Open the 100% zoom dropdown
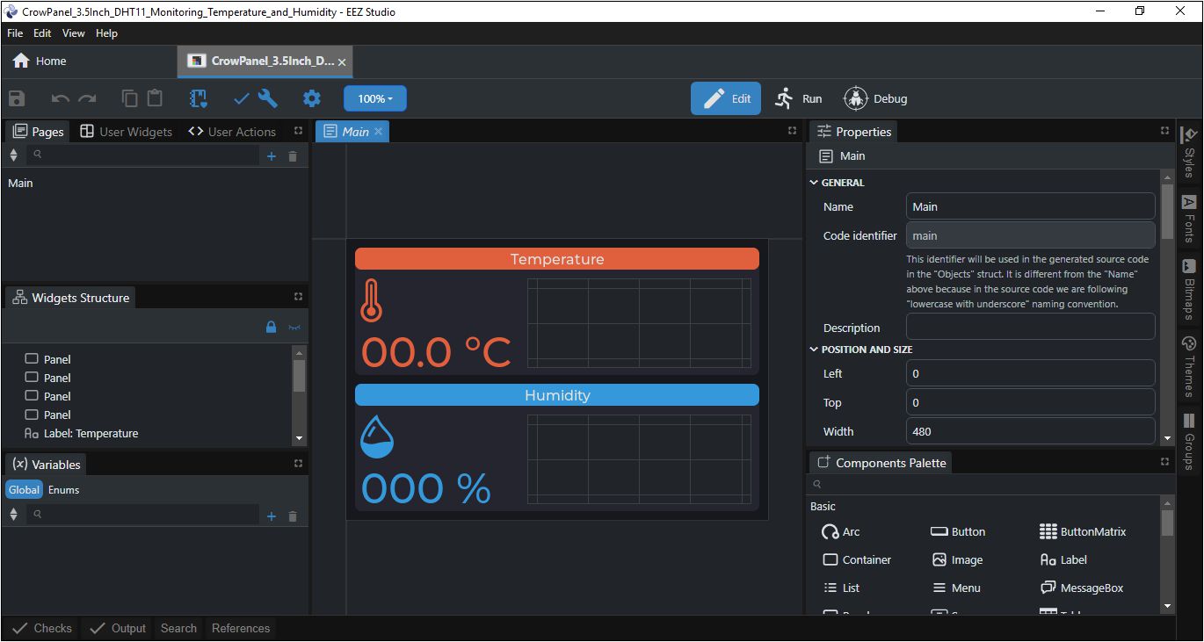Screen dimensions: 1204x642 (375, 98)
